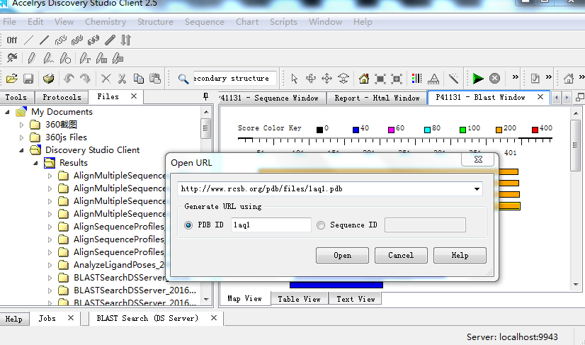
Task: Click the blue alignment bar in Map View
Action: coord(336,285)
